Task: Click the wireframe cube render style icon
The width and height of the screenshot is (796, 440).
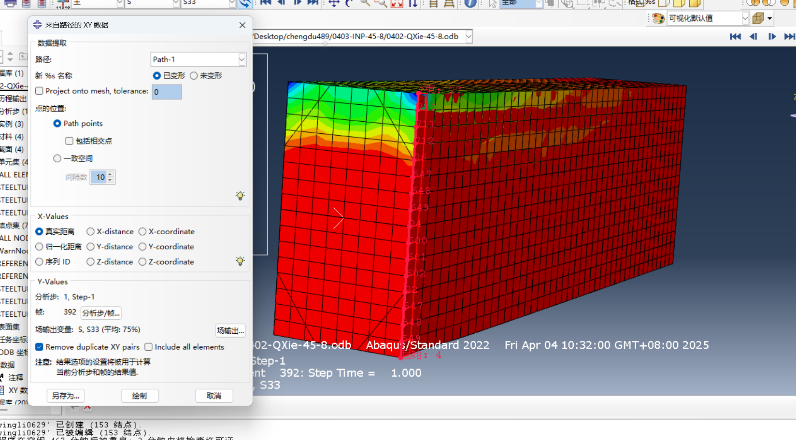Action: click(758, 18)
